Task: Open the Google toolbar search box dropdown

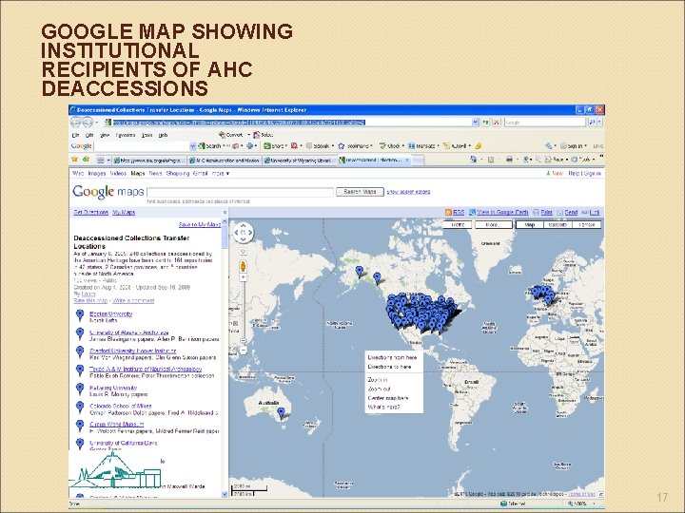Action: (192, 146)
